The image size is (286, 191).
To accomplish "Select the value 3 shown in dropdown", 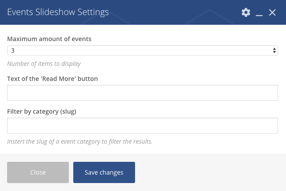I will click(x=13, y=50).
